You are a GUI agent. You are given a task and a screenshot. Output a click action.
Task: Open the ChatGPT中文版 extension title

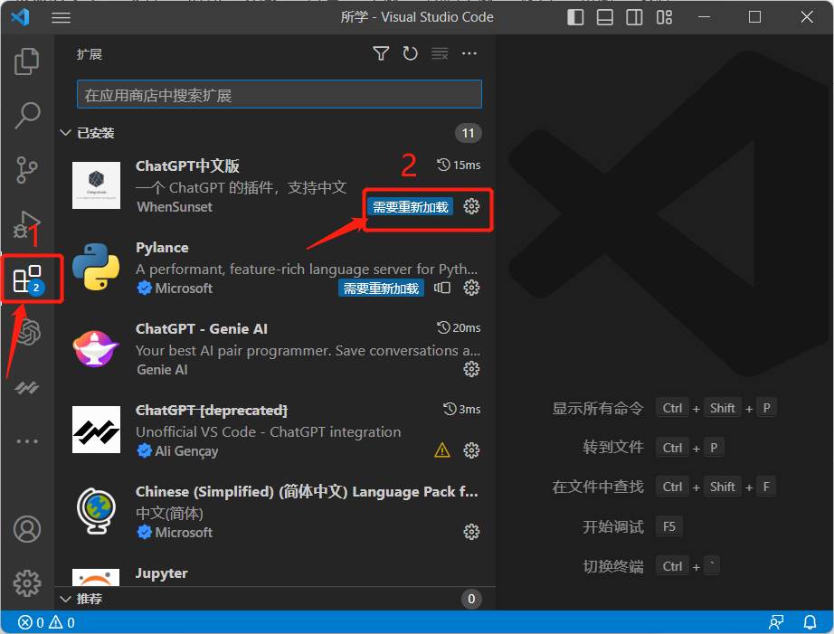tap(187, 166)
